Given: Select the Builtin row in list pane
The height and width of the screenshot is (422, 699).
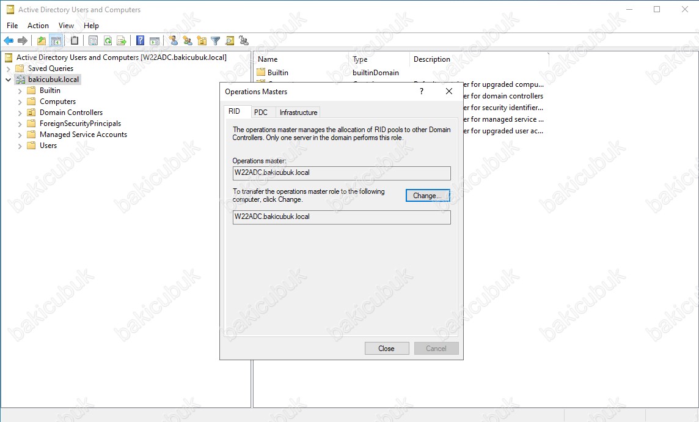Looking at the screenshot, I should (x=278, y=72).
